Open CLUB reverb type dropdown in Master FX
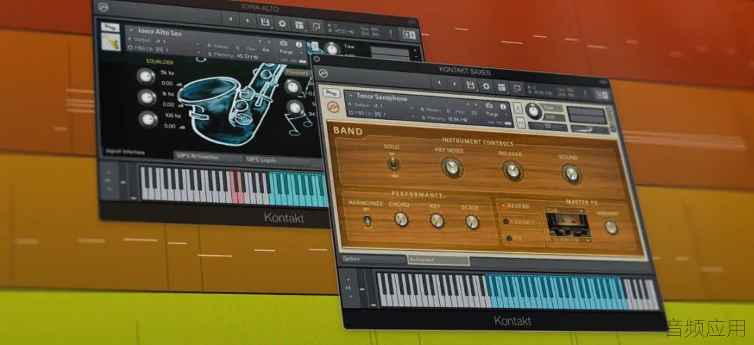754x345 pixels. pyautogui.click(x=565, y=210)
